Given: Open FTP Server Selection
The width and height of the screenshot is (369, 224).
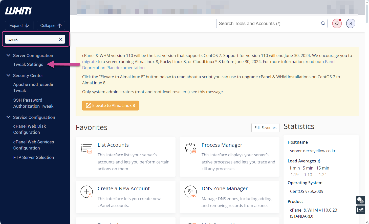Looking at the screenshot, I should (x=34, y=157).
